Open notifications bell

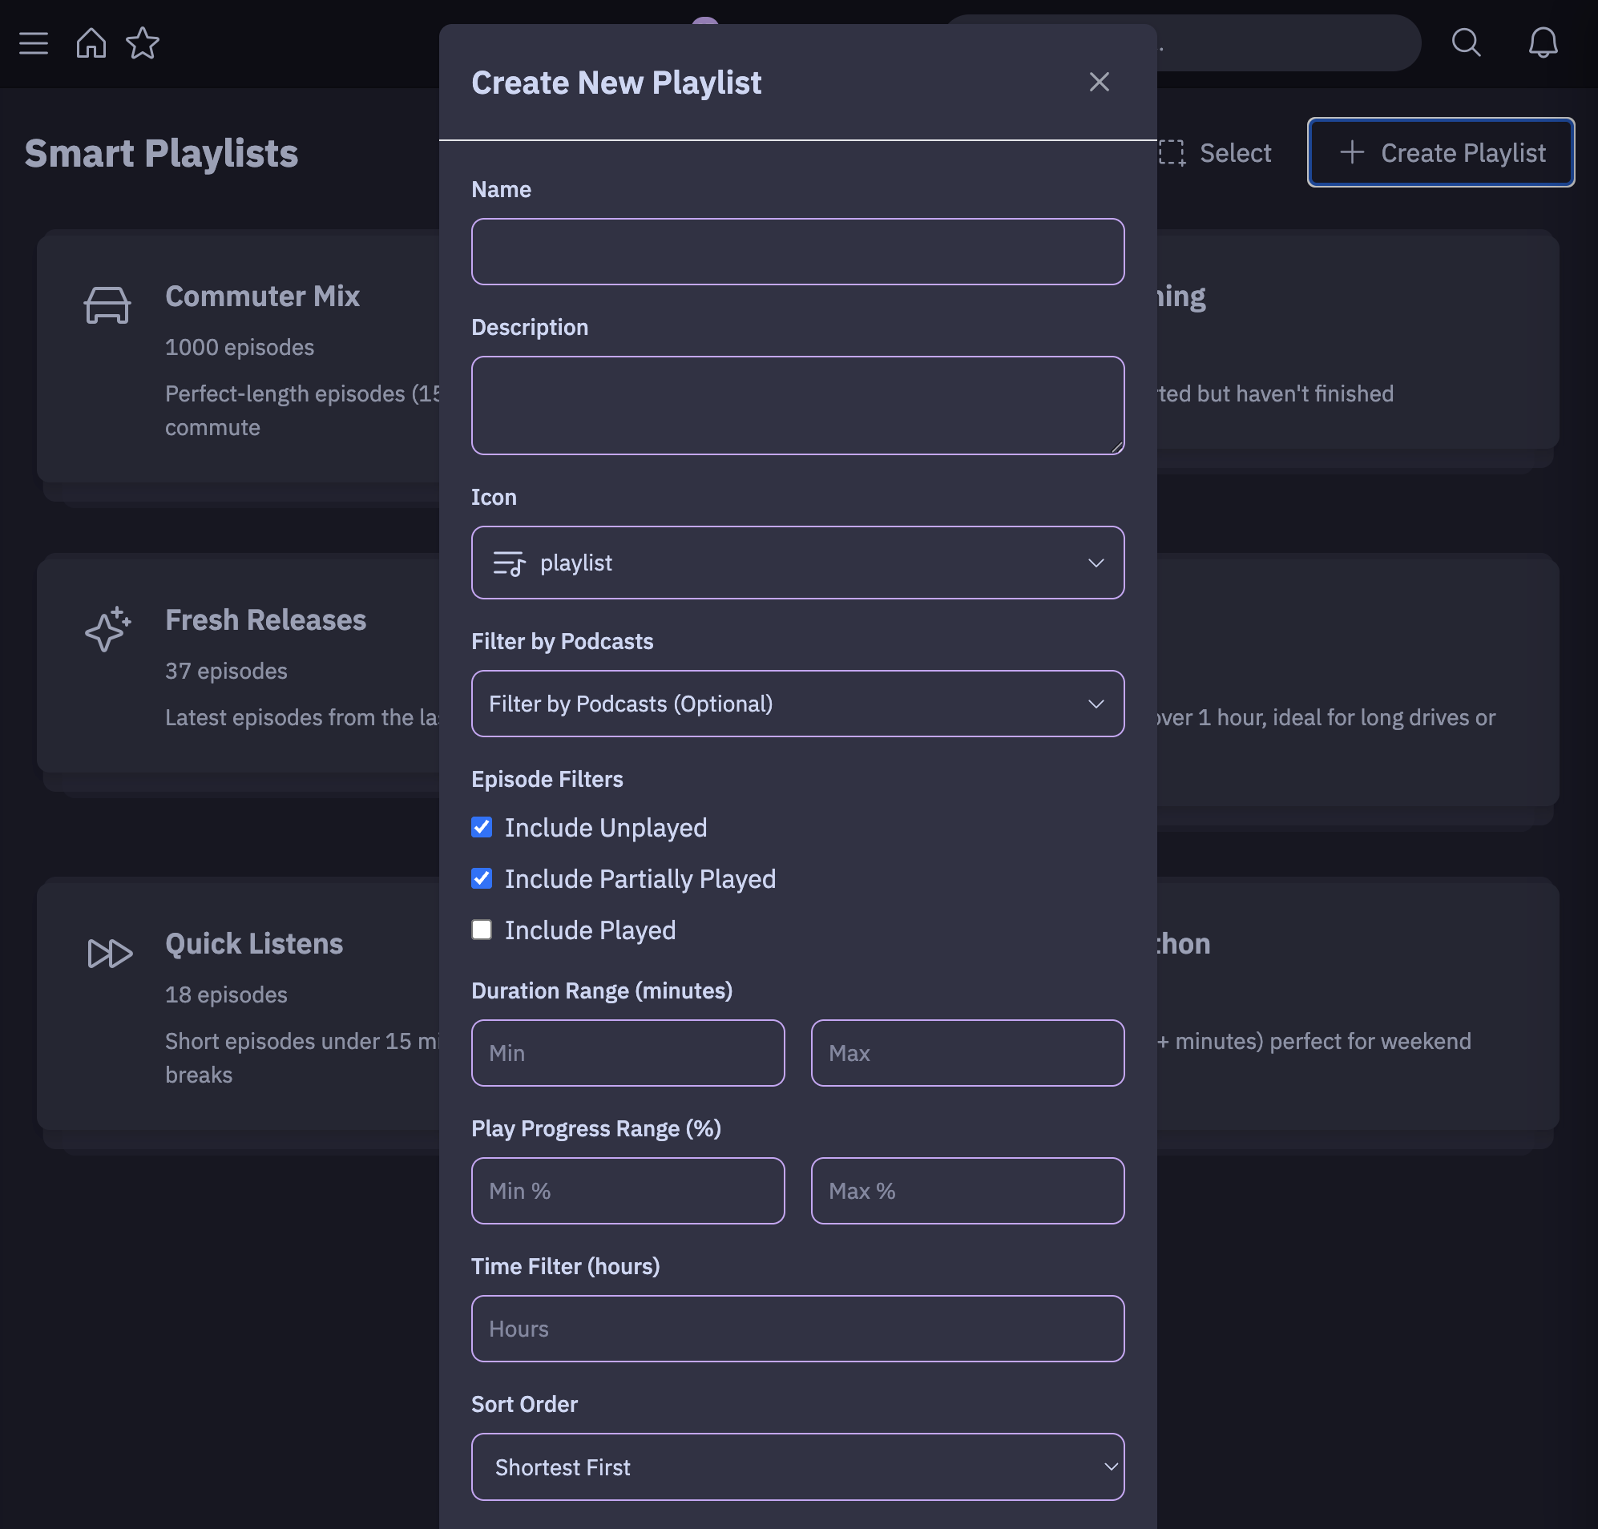click(x=1543, y=42)
